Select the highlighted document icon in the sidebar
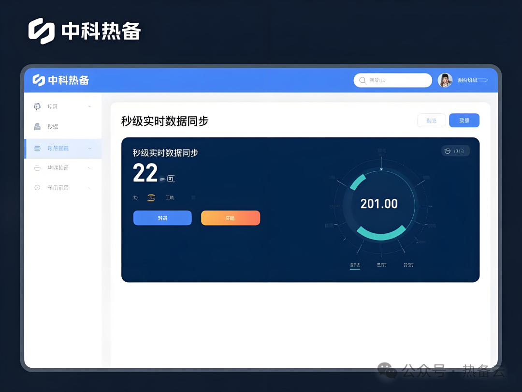This screenshot has height=392, width=522. tap(37, 149)
